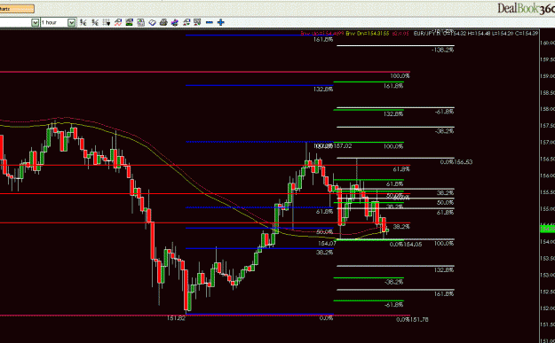Click the EUR/JPY quote header text
Viewport: 555px width, 343px height.
tap(476, 33)
